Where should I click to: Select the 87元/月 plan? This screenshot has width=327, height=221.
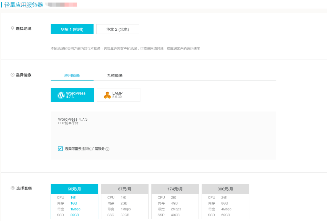pyautogui.click(x=125, y=201)
